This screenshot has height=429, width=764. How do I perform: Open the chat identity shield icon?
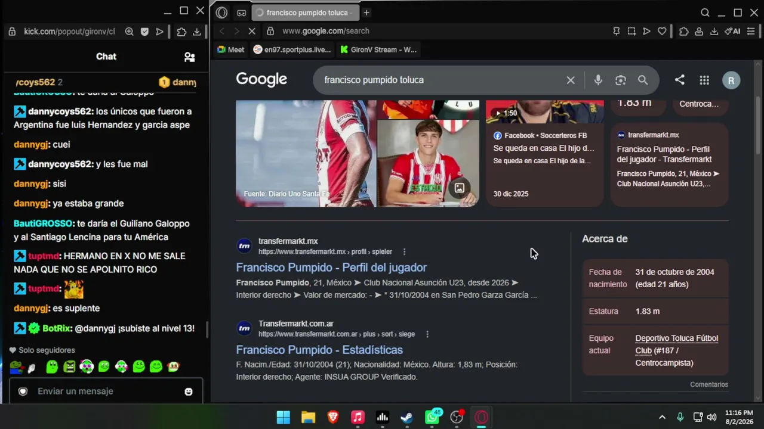click(x=23, y=391)
